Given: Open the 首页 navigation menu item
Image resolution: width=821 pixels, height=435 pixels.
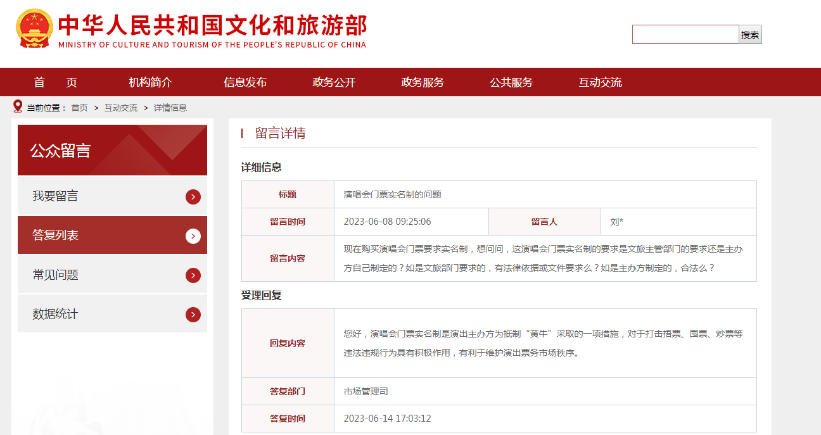Looking at the screenshot, I should (56, 82).
